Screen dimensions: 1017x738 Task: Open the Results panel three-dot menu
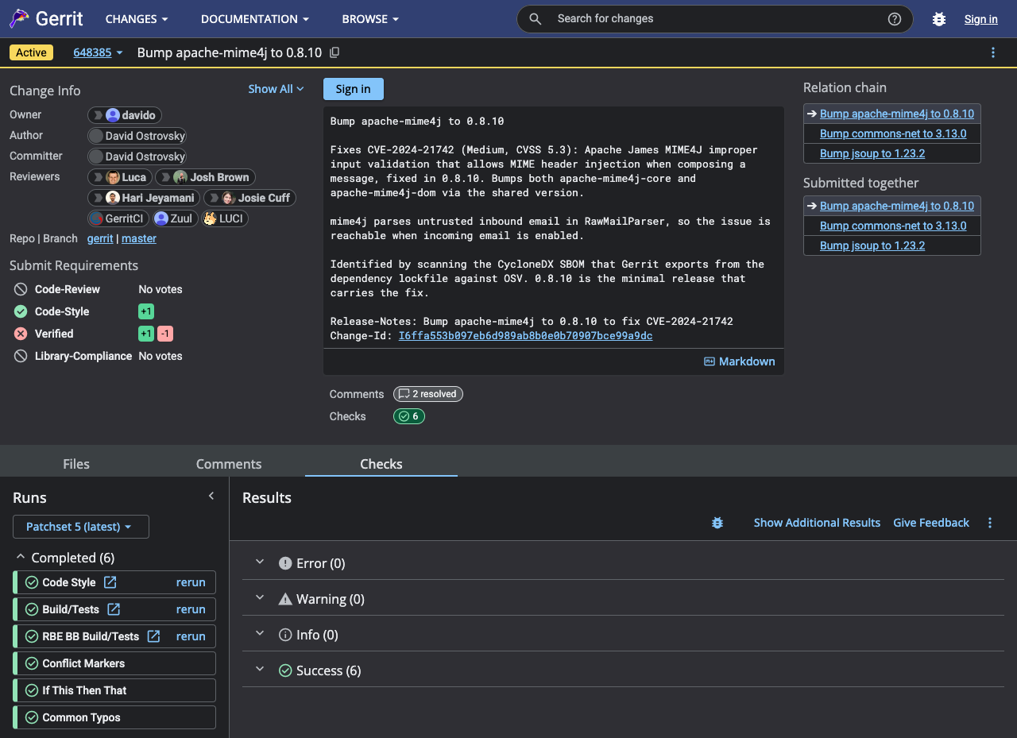pos(990,523)
